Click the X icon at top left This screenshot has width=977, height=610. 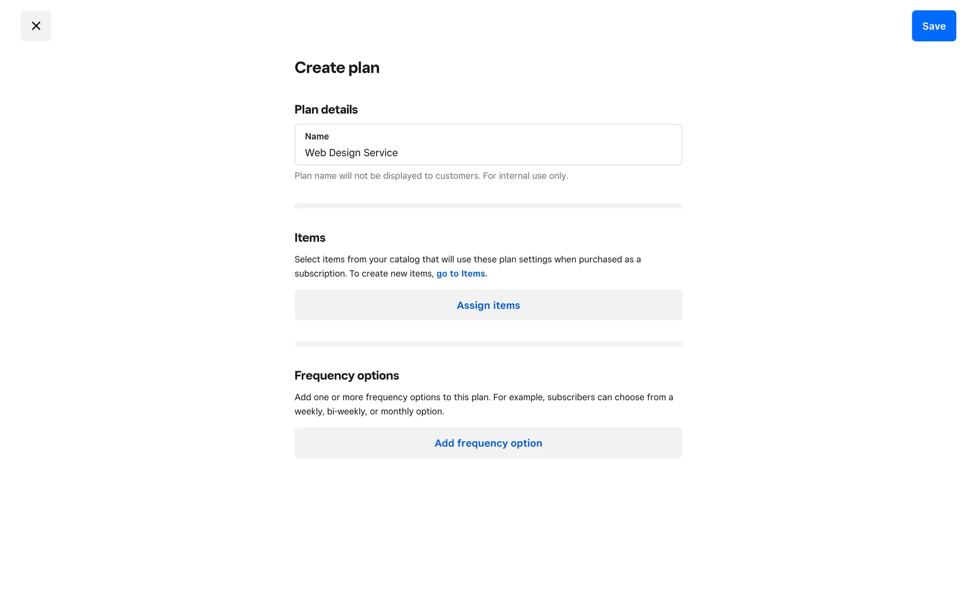click(36, 26)
